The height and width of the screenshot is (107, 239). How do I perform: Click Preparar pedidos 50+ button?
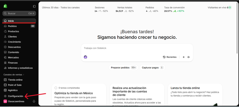124,67
